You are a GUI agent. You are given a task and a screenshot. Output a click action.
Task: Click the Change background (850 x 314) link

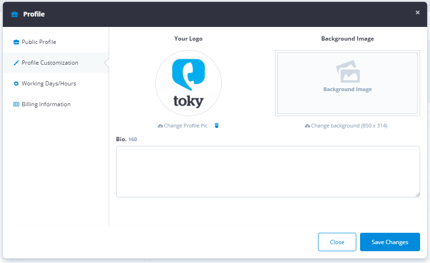coord(349,126)
